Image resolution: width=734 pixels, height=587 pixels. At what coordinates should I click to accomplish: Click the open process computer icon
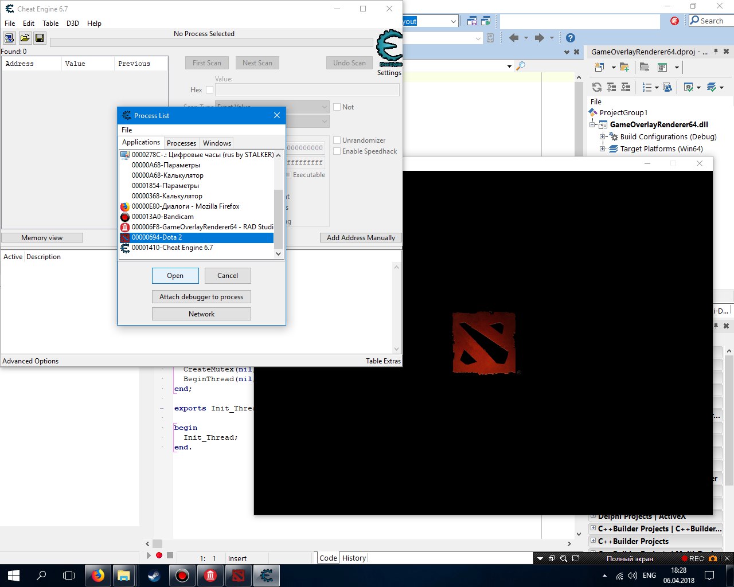coord(10,38)
